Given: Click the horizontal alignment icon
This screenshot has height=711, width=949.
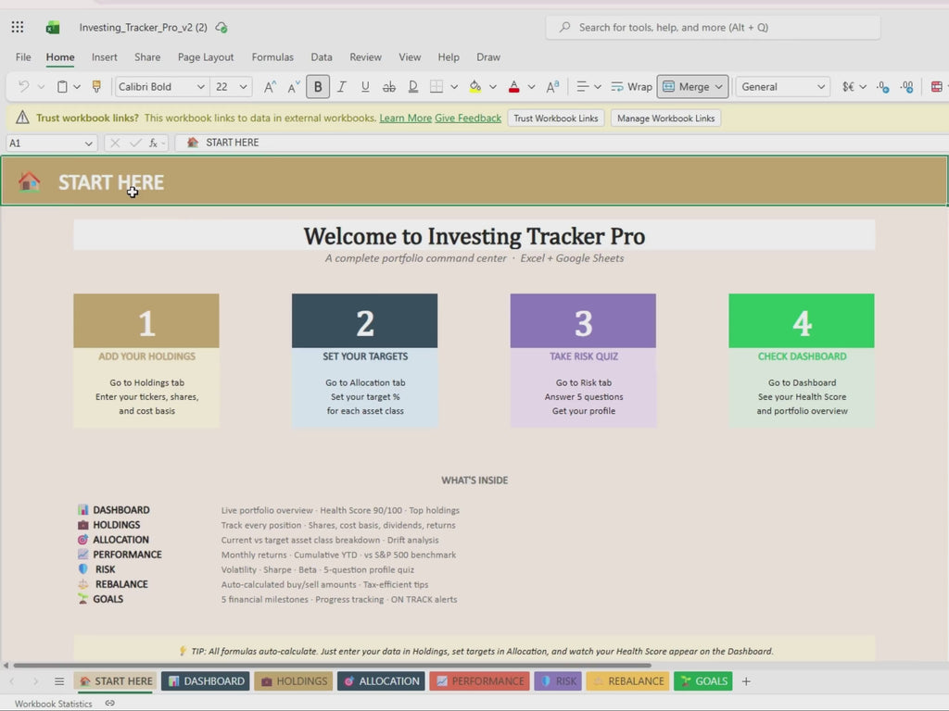Looking at the screenshot, I should coord(582,86).
